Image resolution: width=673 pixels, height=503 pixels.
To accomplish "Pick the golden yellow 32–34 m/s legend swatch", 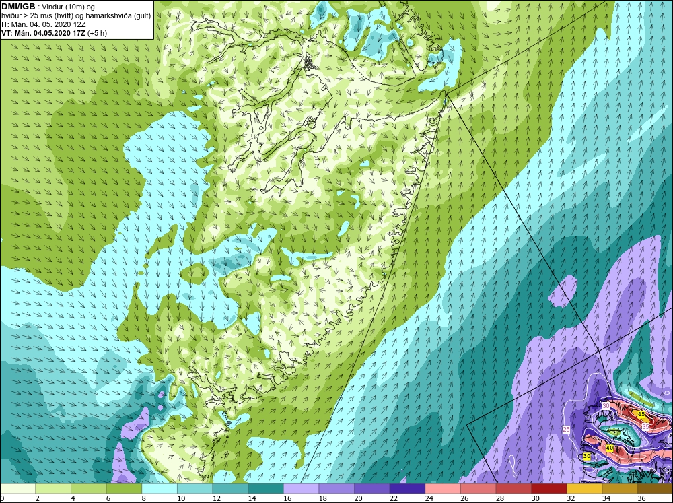I will [584, 488].
